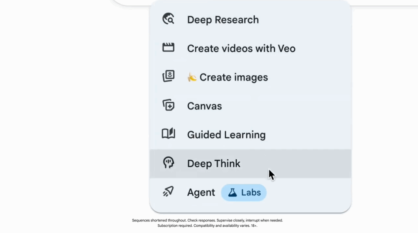The image size is (418, 233).
Task: Click the clapperboard icon beside Create videos with Veo
Action: pyautogui.click(x=168, y=48)
